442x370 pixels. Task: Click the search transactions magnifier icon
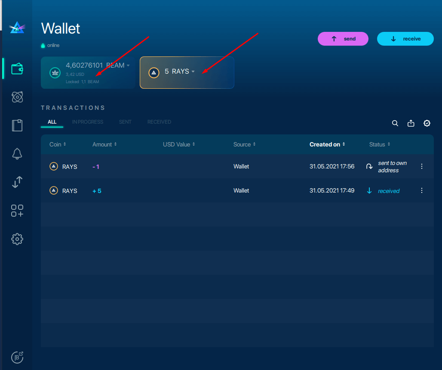[395, 123]
